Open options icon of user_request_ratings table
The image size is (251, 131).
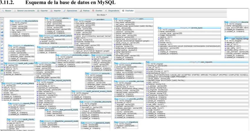tap(227, 38)
